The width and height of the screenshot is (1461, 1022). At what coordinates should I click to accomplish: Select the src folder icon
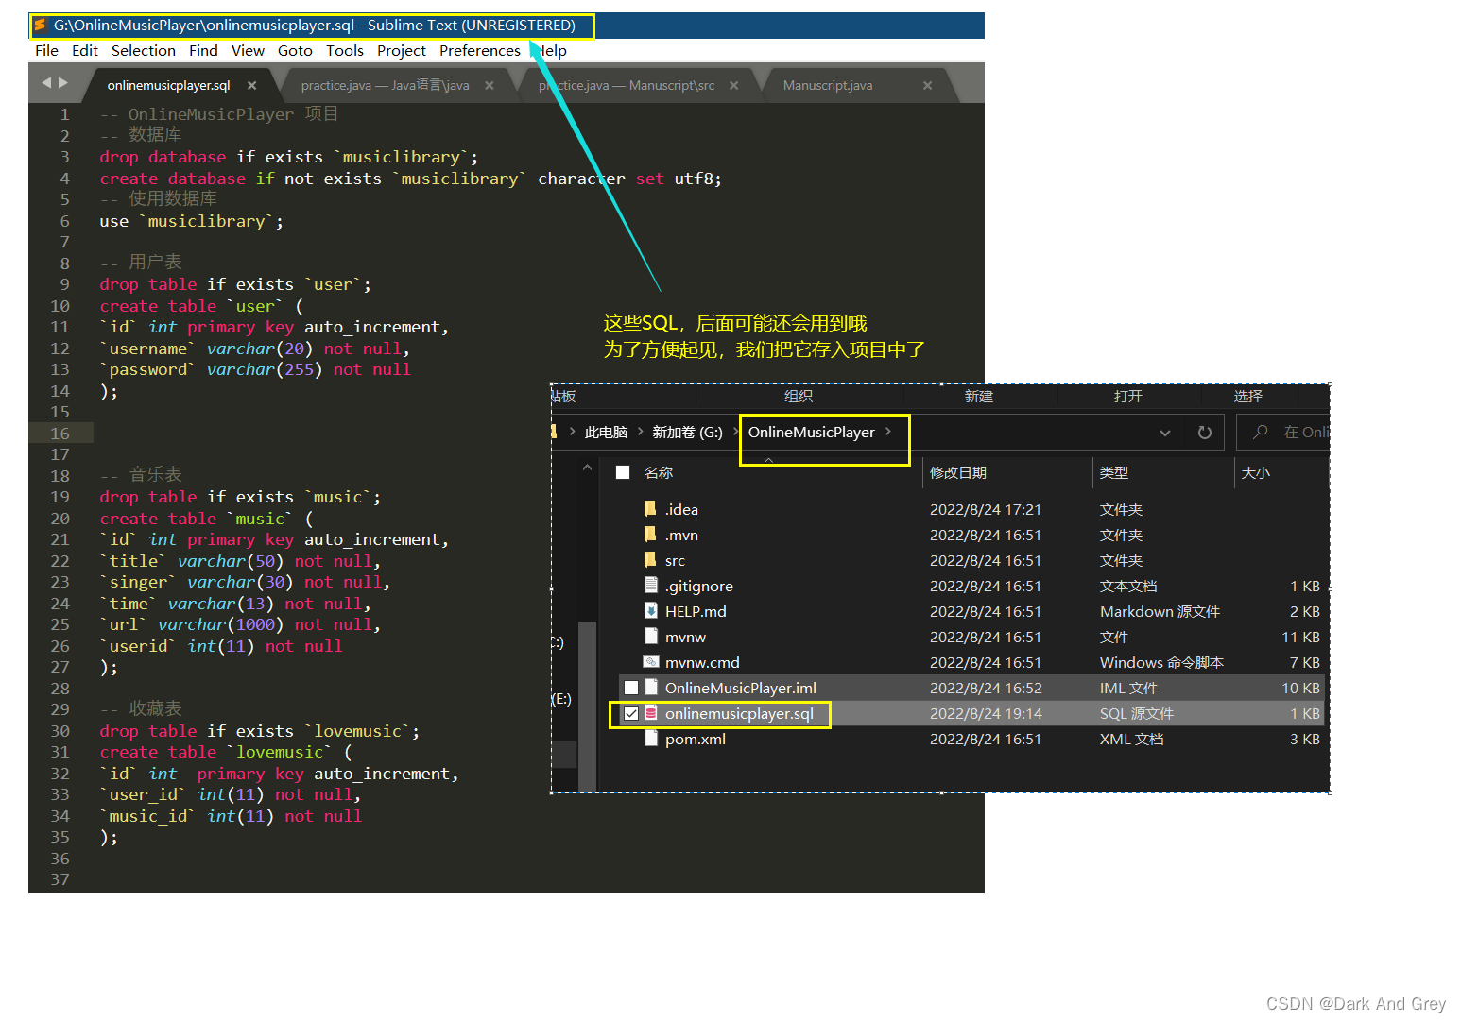(650, 560)
